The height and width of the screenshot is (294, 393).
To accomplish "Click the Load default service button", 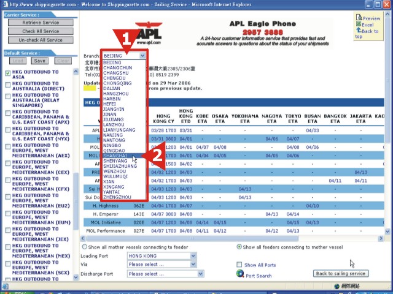I will [18, 61].
